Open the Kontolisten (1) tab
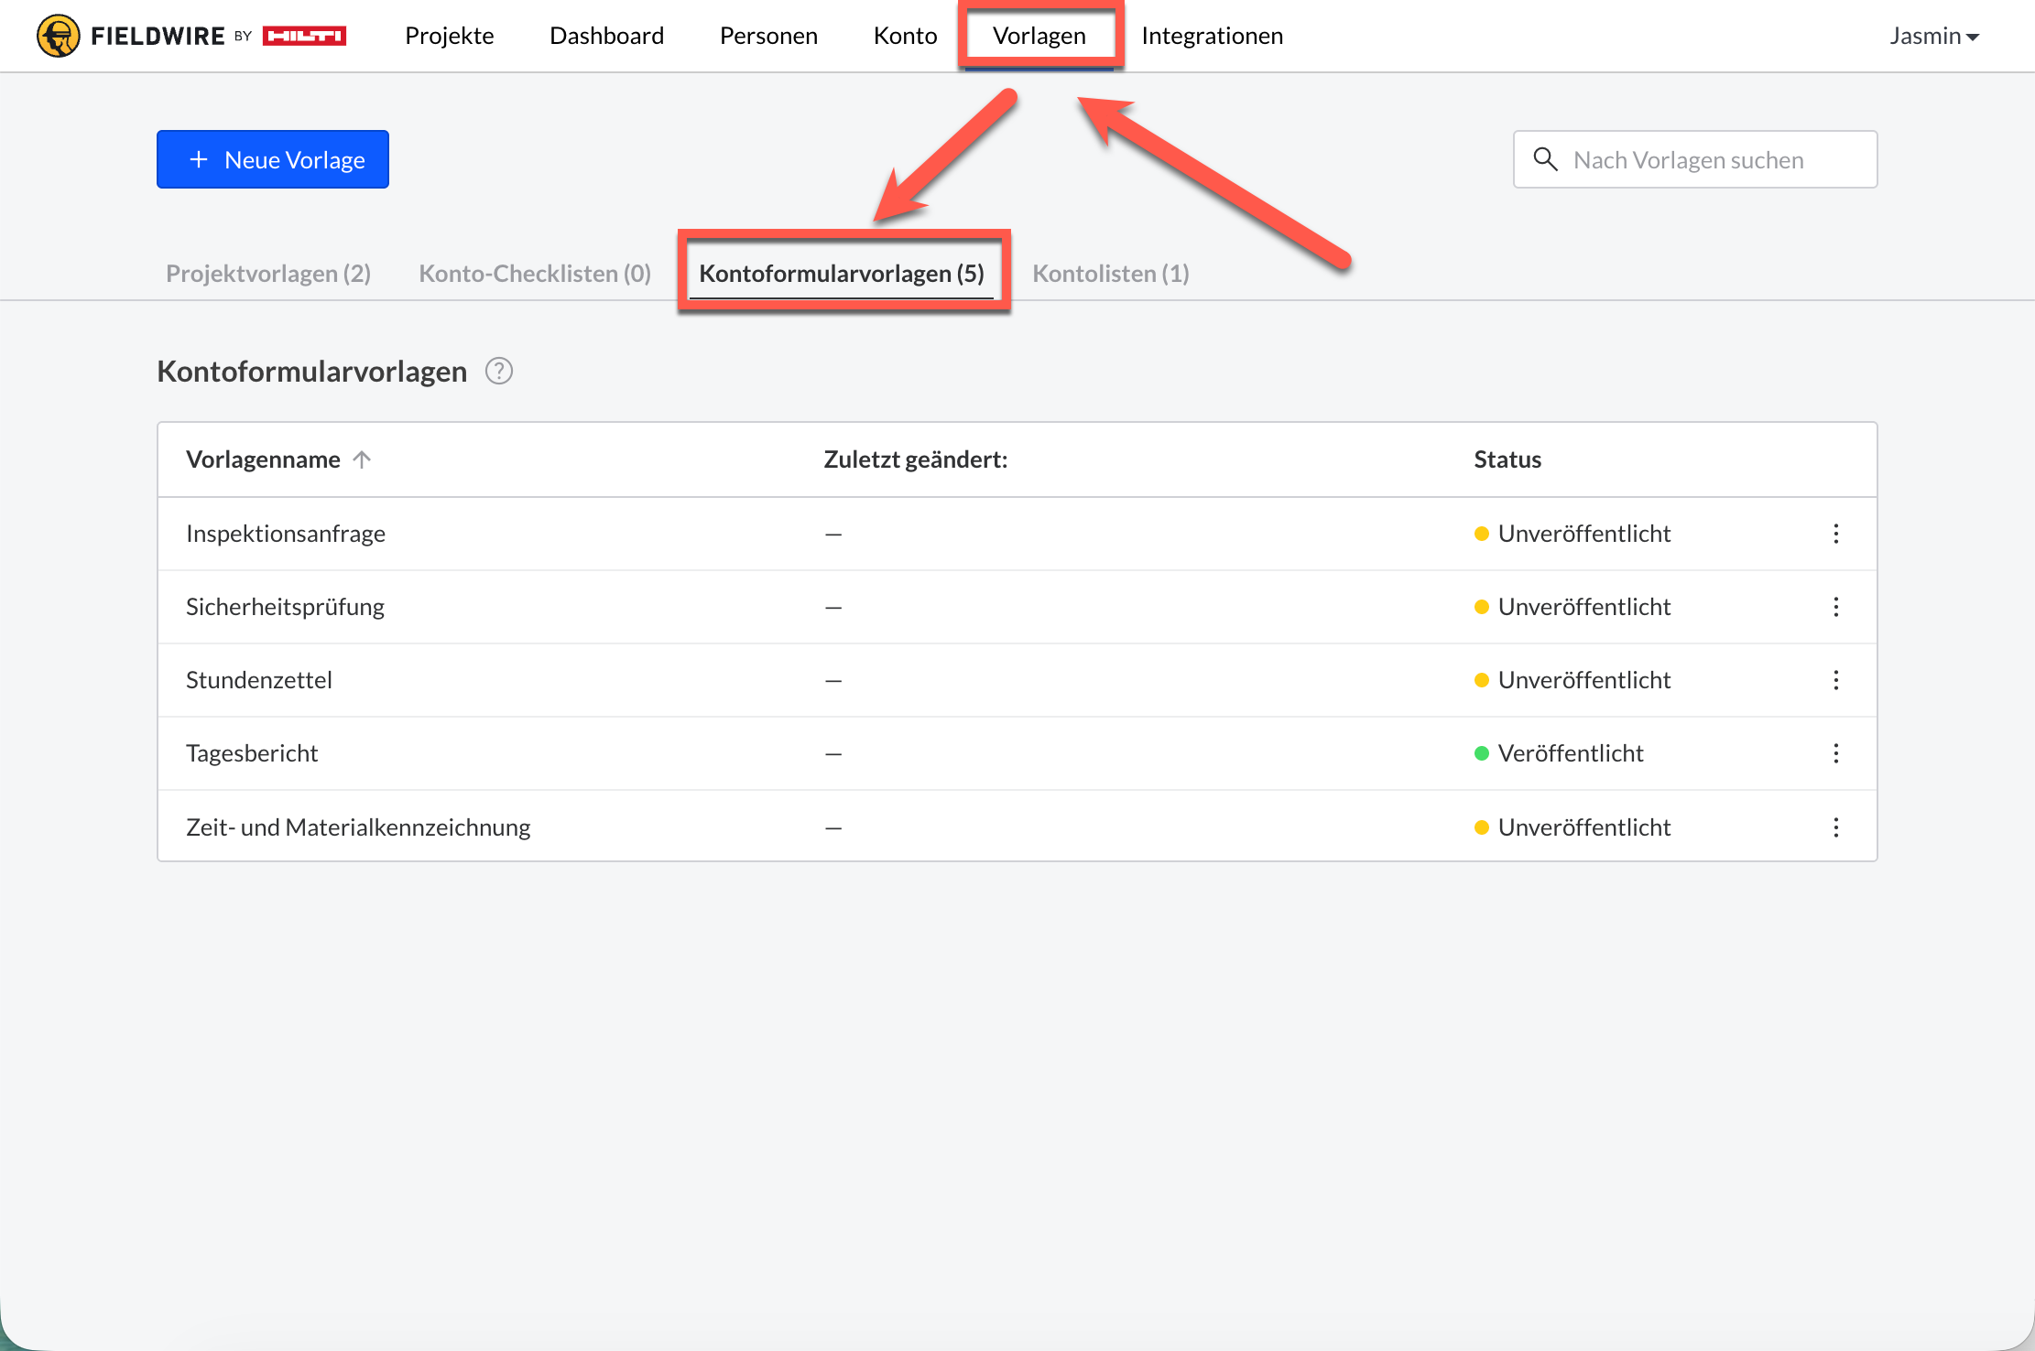2035x1351 pixels. [1110, 274]
